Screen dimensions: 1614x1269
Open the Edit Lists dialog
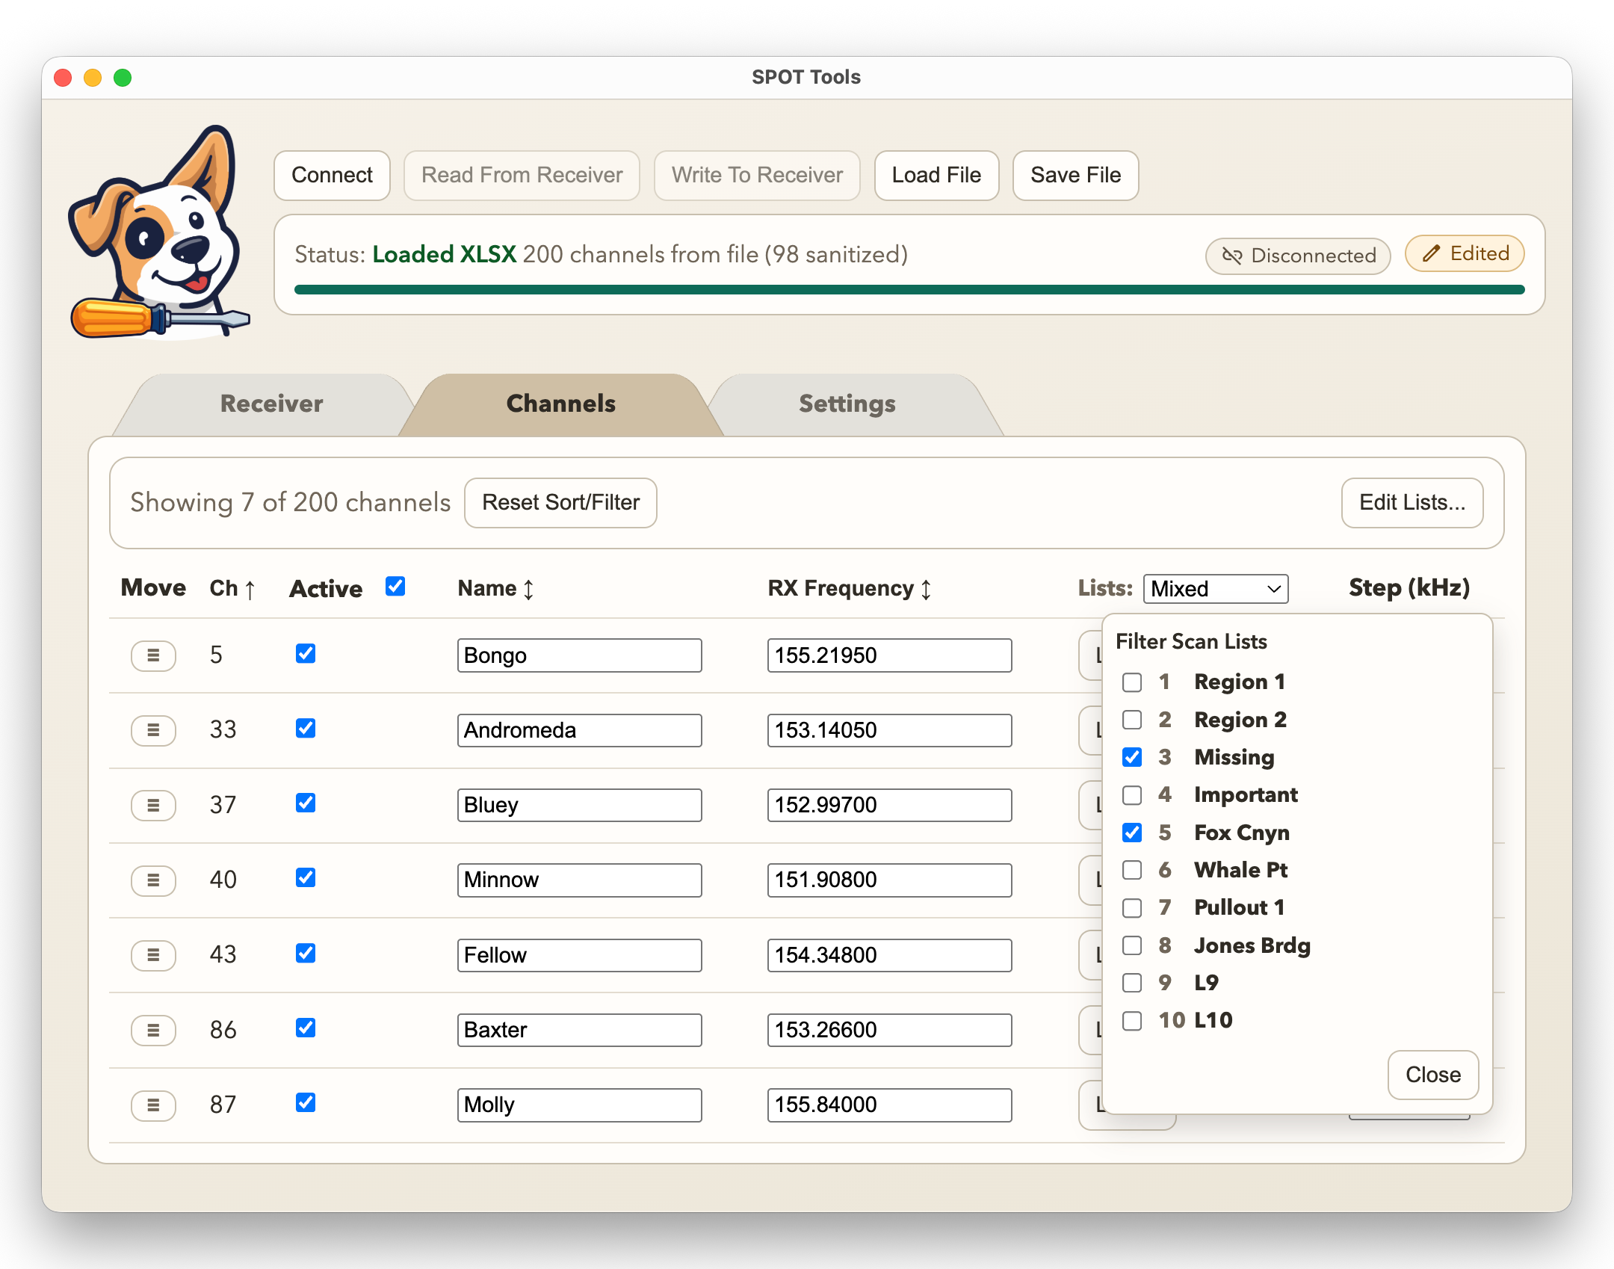(1412, 503)
